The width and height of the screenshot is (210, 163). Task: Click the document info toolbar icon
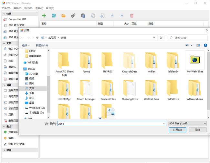(x=102, y=16)
